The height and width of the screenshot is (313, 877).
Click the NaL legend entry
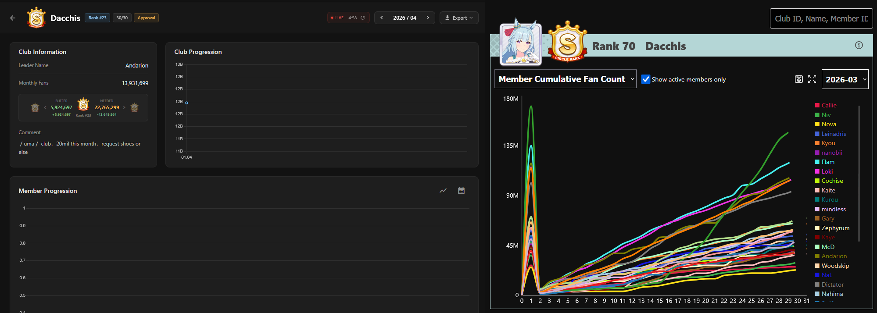823,275
